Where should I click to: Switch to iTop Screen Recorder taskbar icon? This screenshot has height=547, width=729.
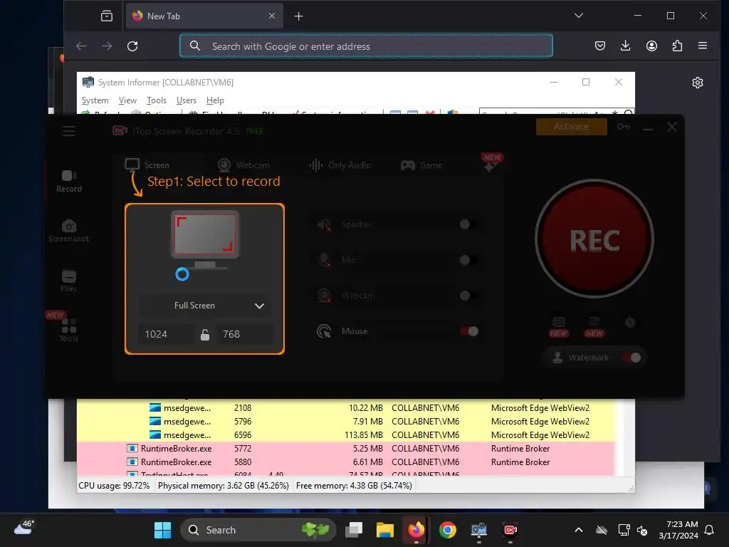coord(510,530)
